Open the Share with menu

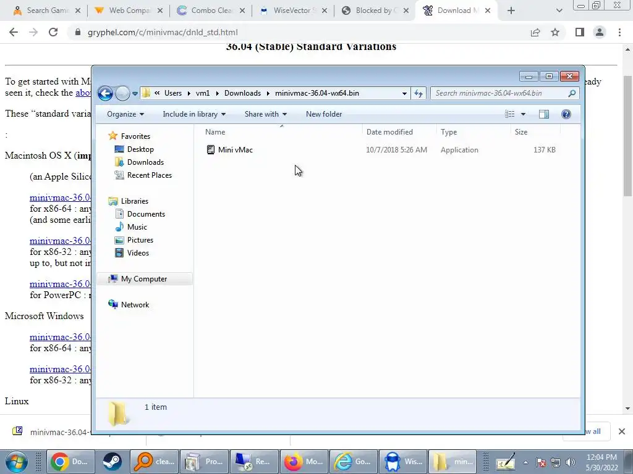(265, 114)
